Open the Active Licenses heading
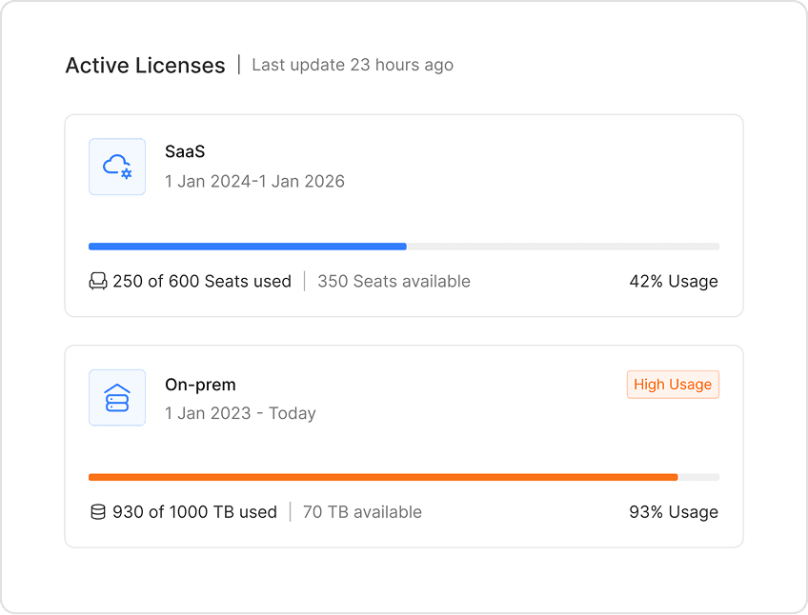 pos(144,65)
